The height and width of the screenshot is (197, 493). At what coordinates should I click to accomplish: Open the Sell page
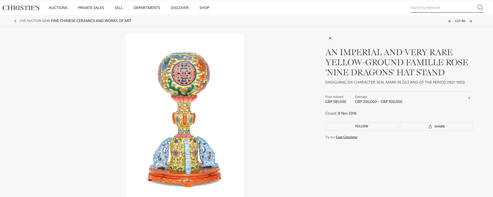point(119,8)
